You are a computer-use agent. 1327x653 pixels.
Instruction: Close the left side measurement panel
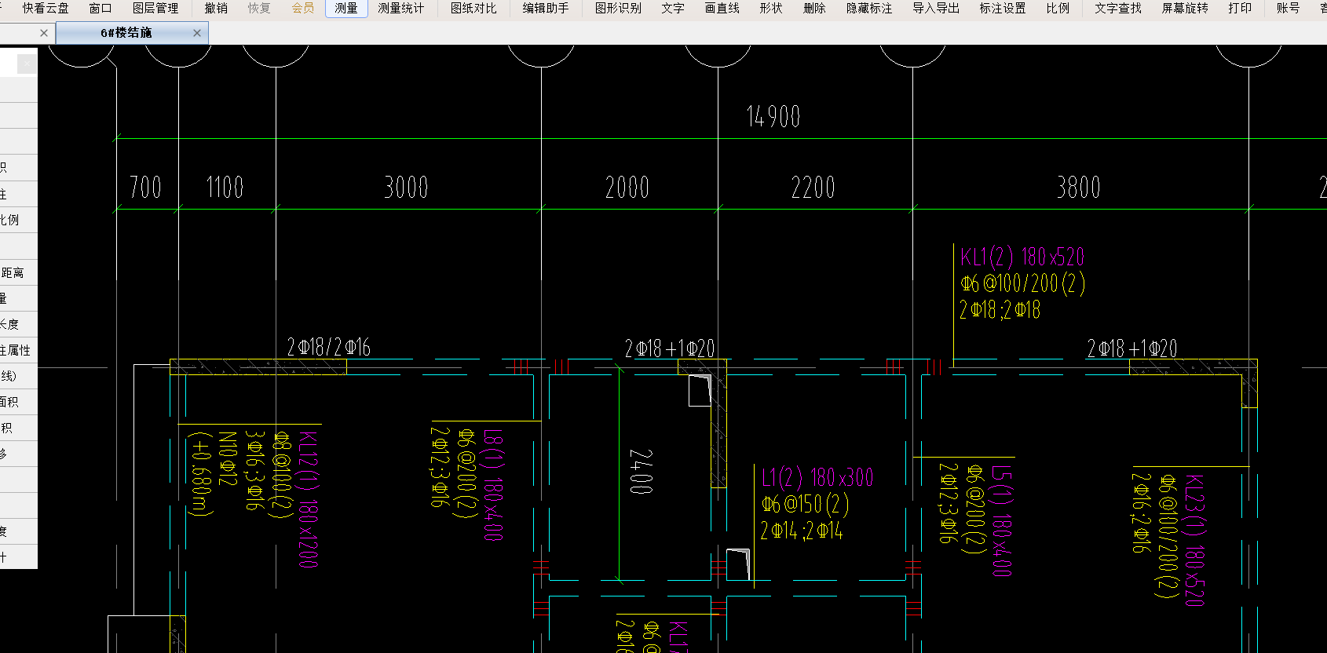(x=27, y=64)
